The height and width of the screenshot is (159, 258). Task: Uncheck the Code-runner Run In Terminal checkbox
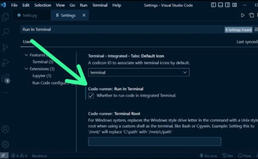point(91,96)
